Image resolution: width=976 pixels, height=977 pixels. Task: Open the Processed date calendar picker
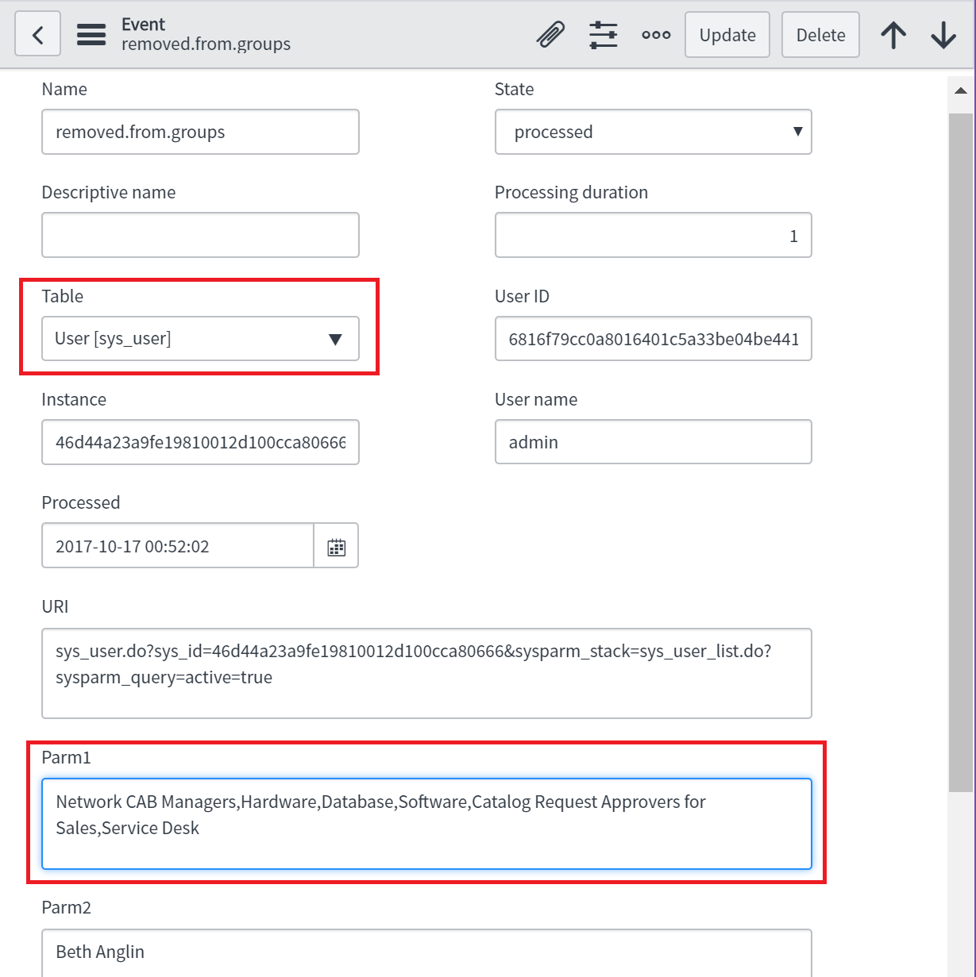(335, 545)
